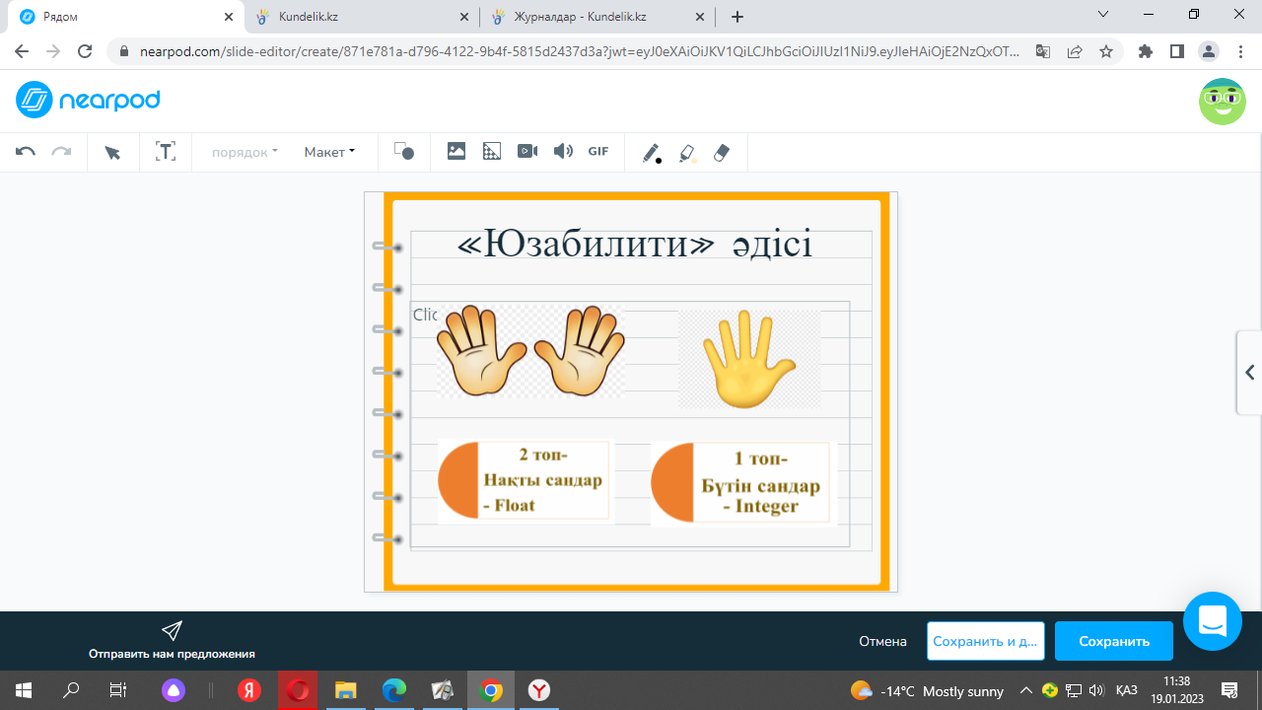Open the green owl profile avatar

pyautogui.click(x=1223, y=102)
